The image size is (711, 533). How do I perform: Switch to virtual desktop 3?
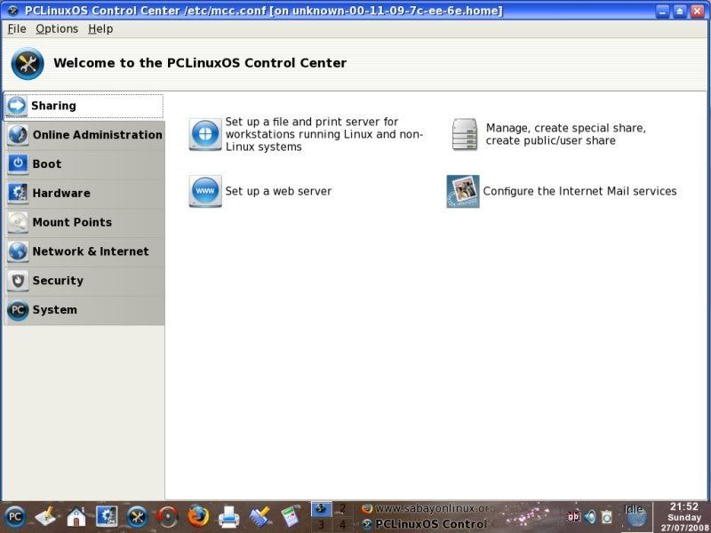(x=321, y=524)
